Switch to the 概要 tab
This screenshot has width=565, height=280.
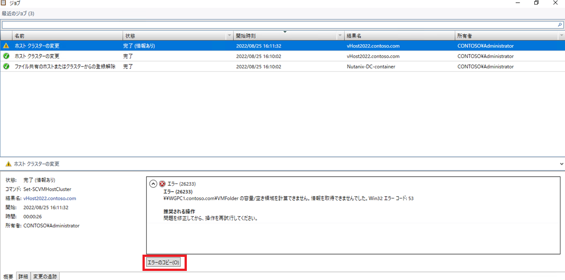(8, 276)
